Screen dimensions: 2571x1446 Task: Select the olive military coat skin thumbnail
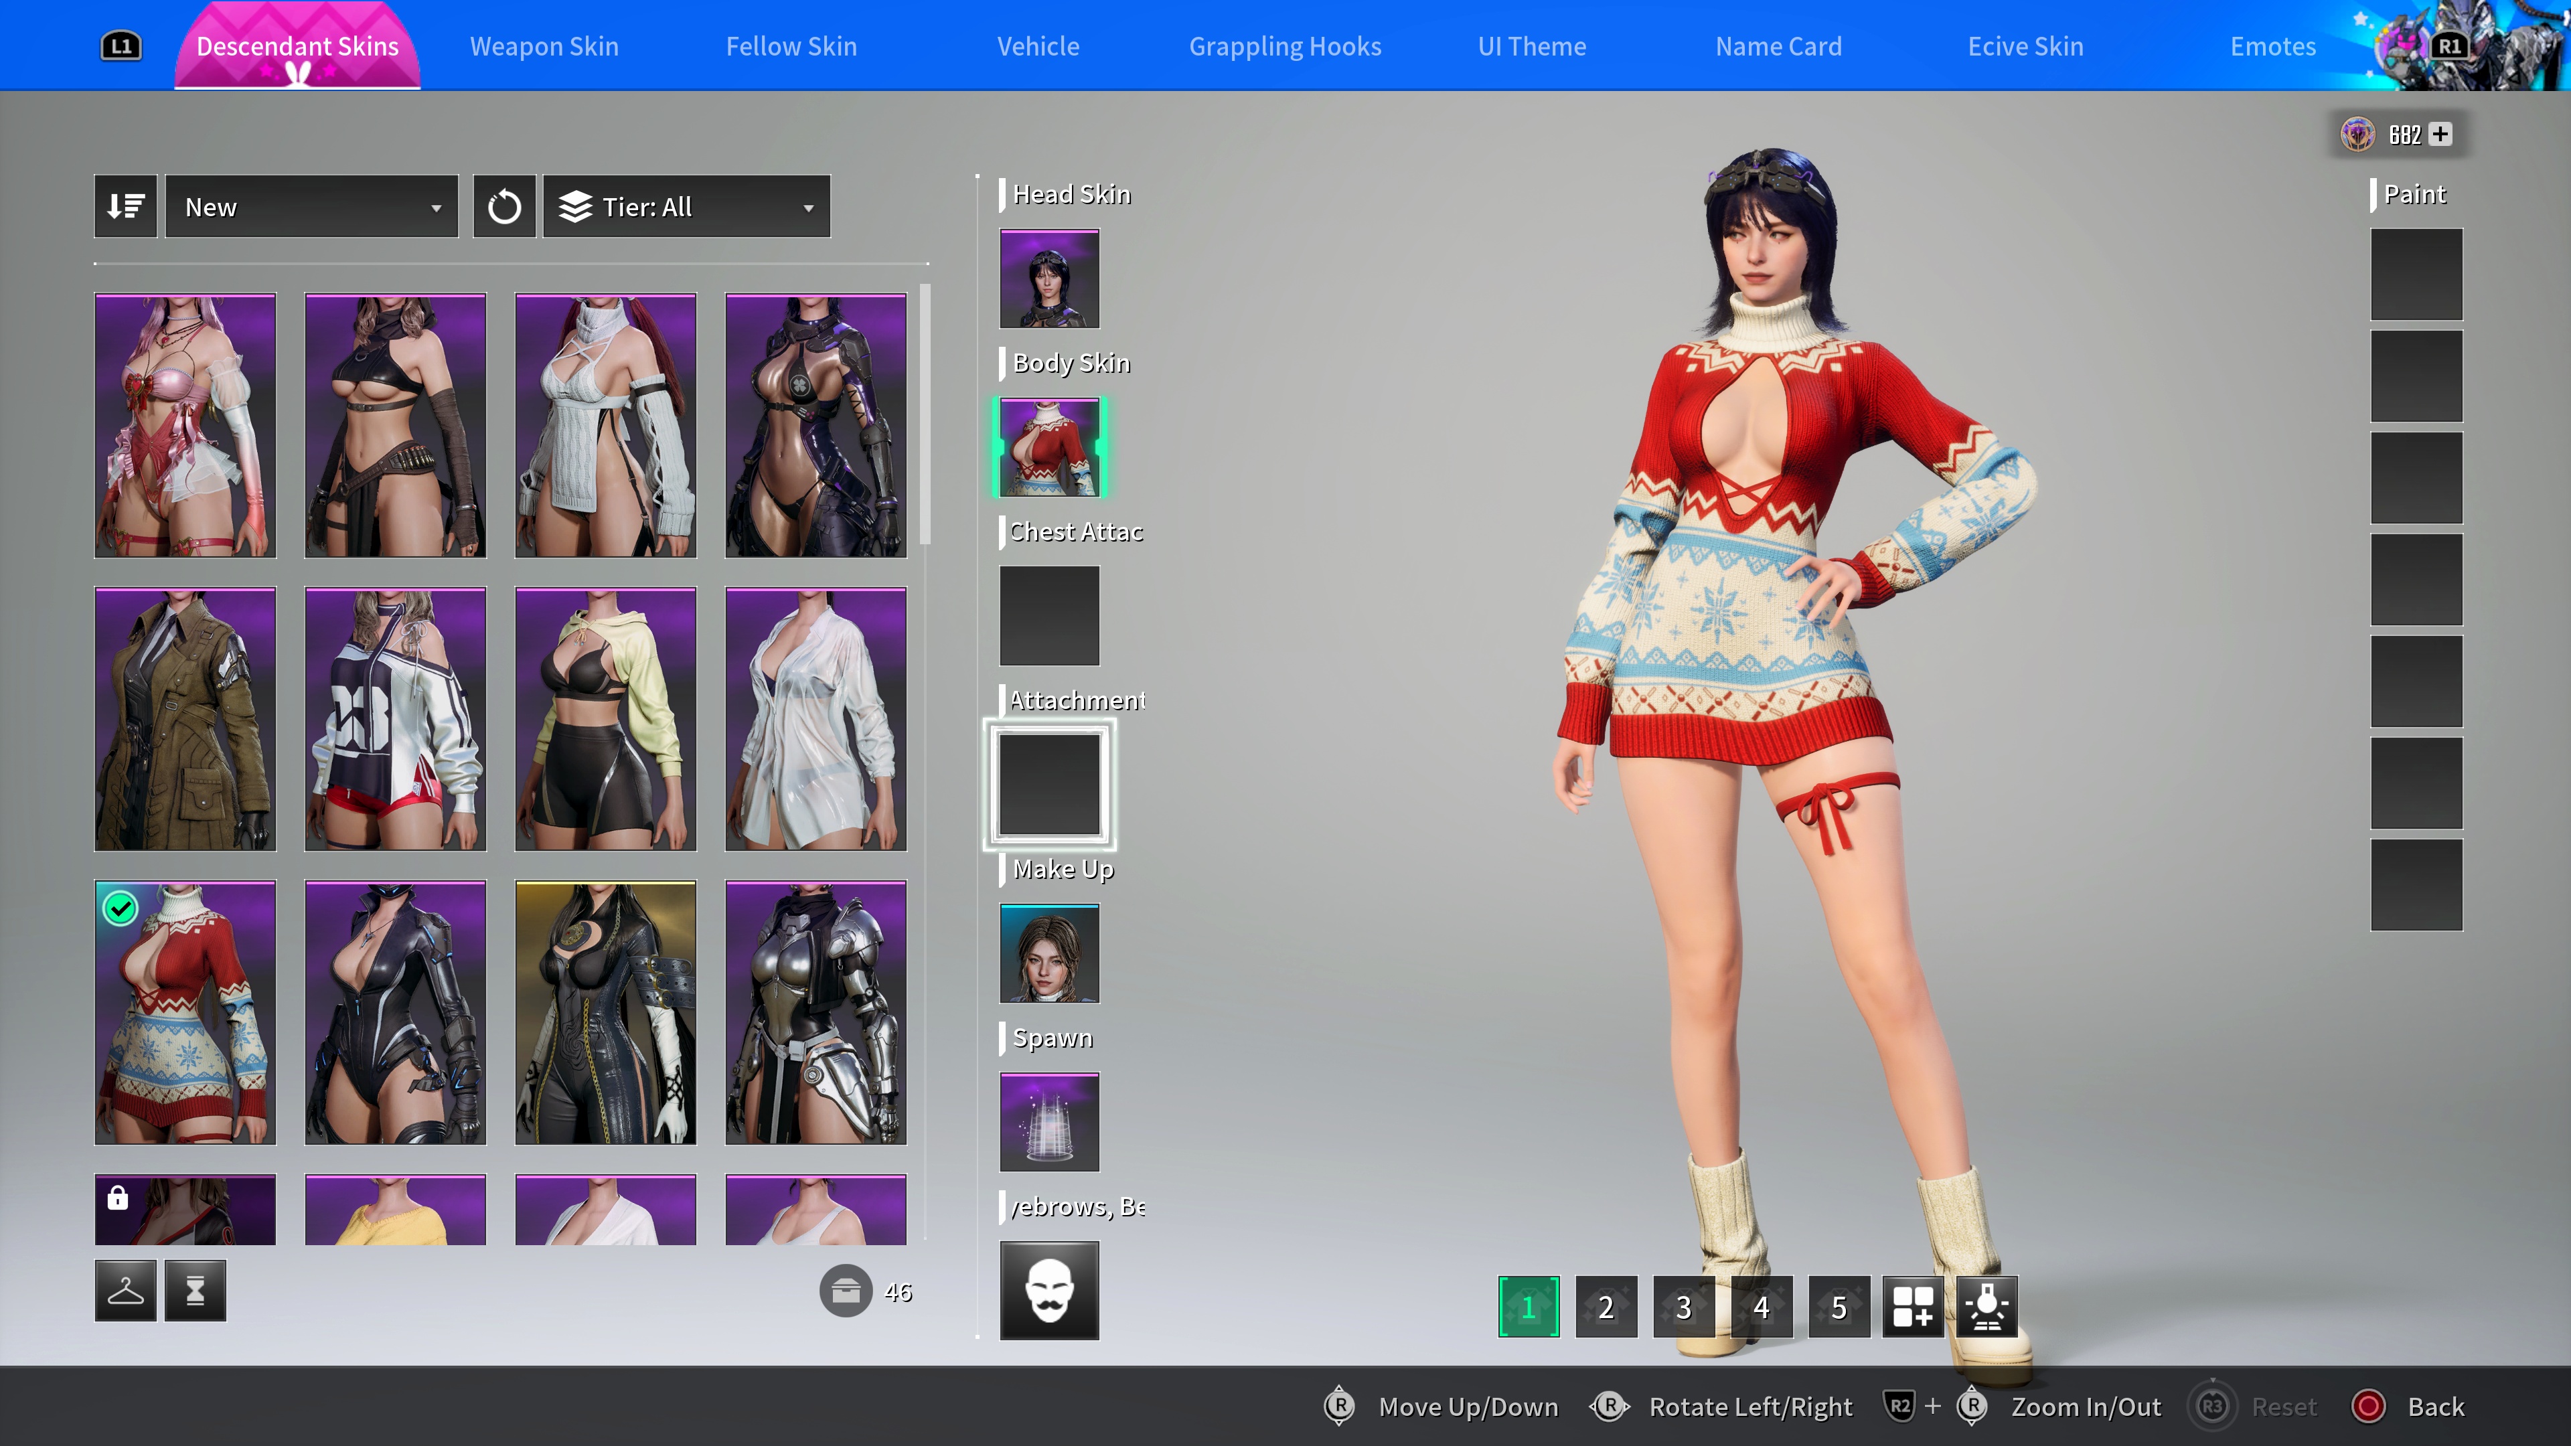pyautogui.click(x=185, y=718)
